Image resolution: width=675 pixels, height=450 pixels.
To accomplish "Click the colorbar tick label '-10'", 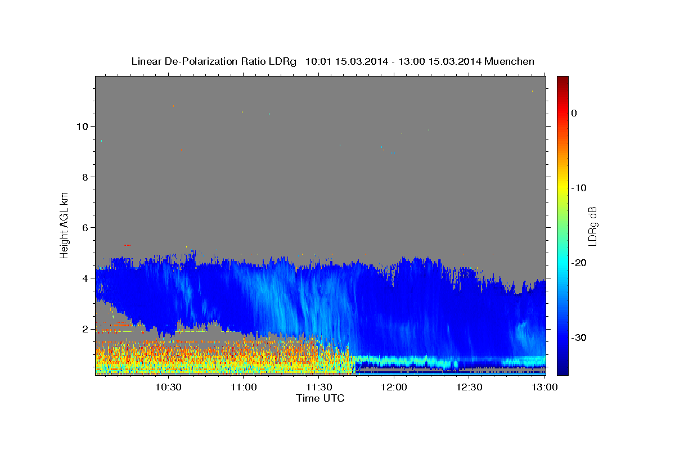I will [x=579, y=188].
